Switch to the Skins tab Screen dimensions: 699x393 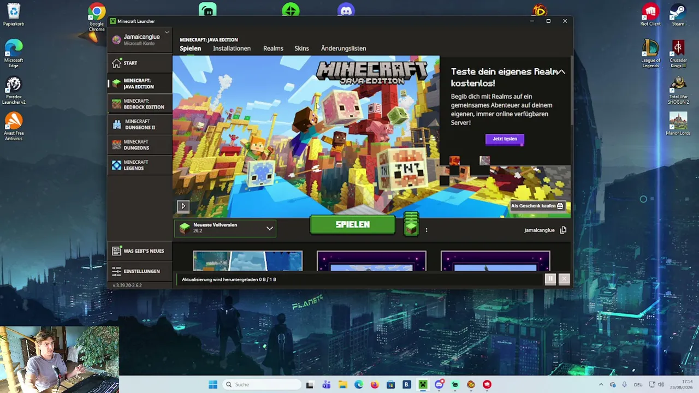point(301,48)
